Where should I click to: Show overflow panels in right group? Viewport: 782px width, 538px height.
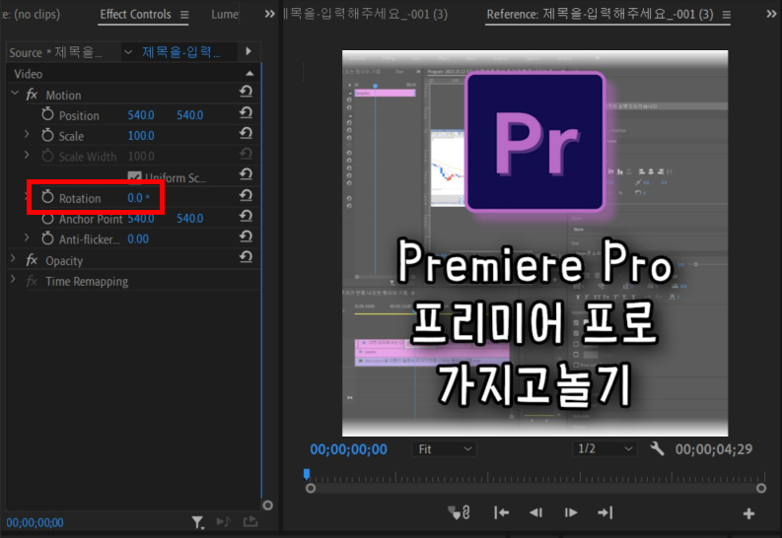[x=771, y=14]
